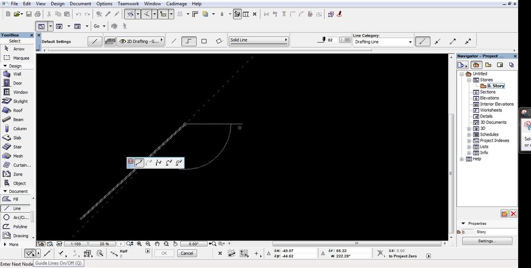Select rotated rectangle geometry method
Screen dimensions: 531x268
click(219, 41)
